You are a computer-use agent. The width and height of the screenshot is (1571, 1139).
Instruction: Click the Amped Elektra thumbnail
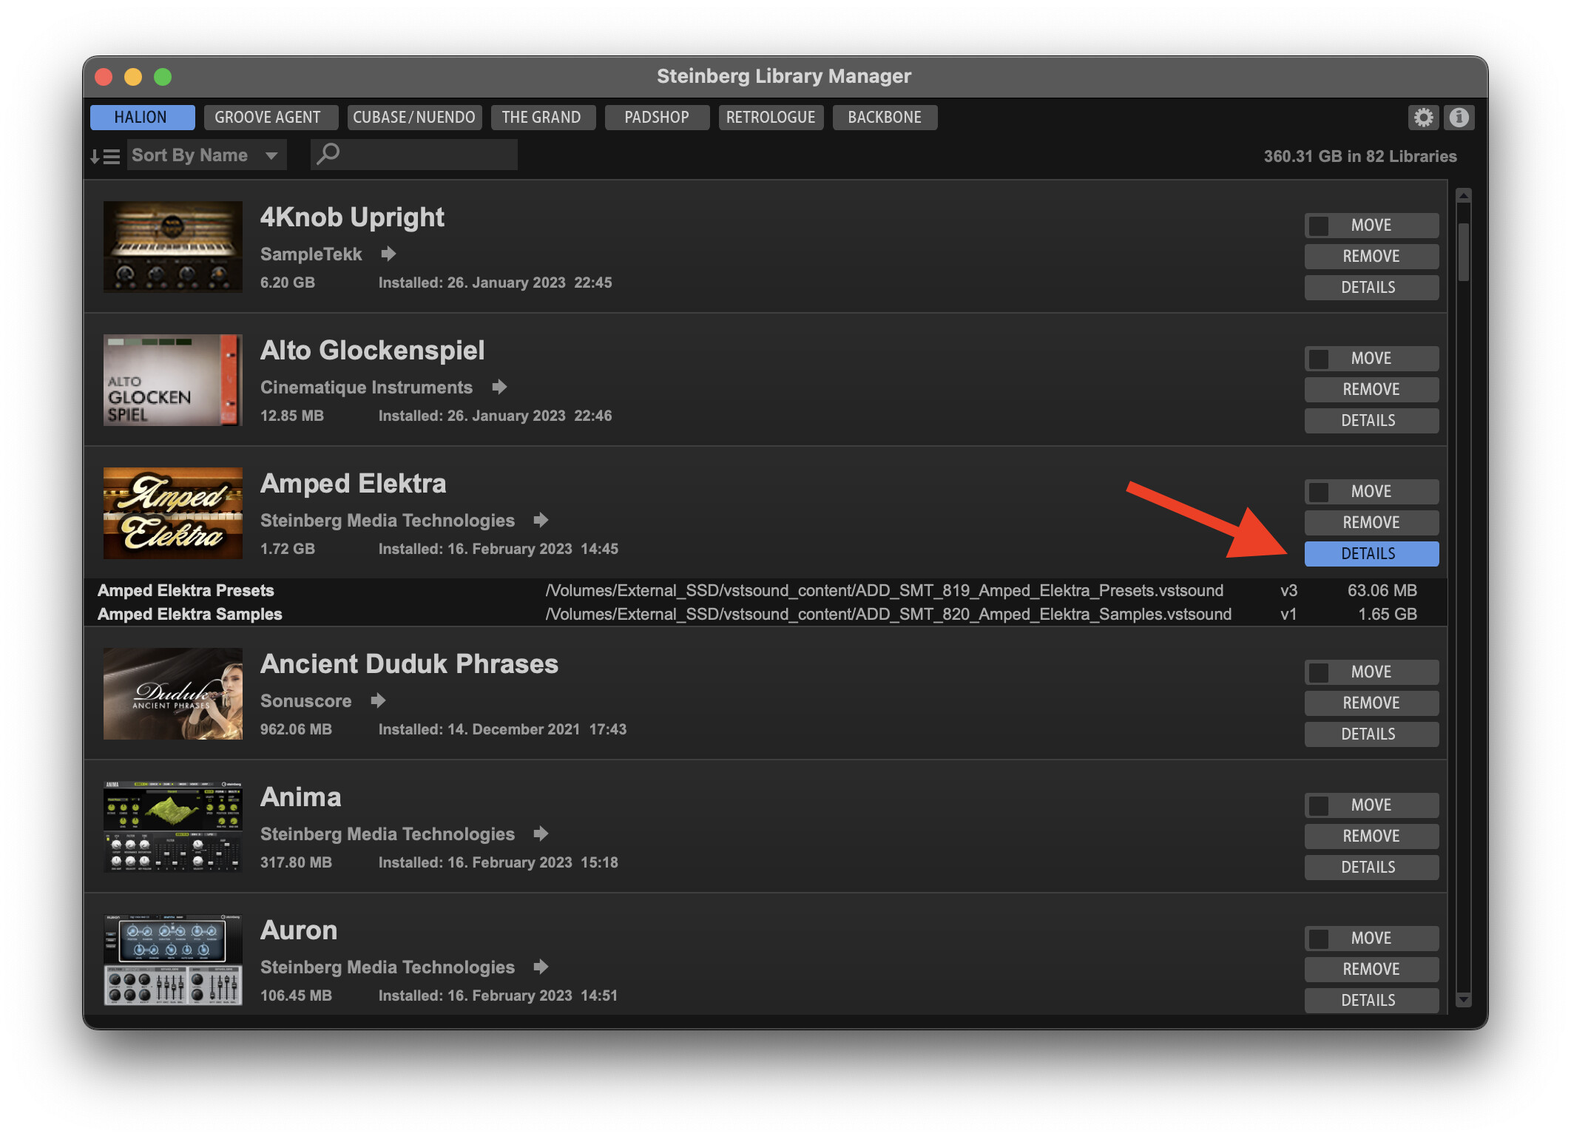click(x=172, y=513)
